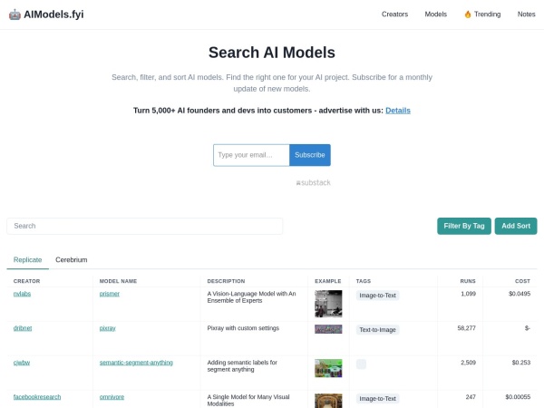Select the Replicate tab

pyautogui.click(x=27, y=259)
